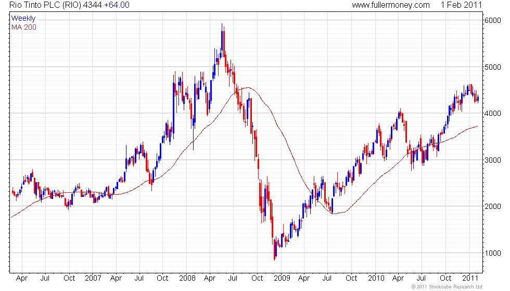The image size is (510, 291).
Task: Click the price value '4344'
Action: tap(93, 5)
